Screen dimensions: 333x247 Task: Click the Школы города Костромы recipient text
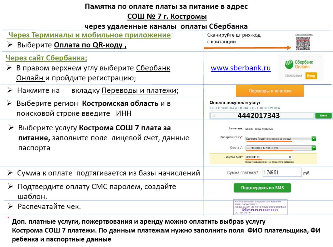click(259, 129)
